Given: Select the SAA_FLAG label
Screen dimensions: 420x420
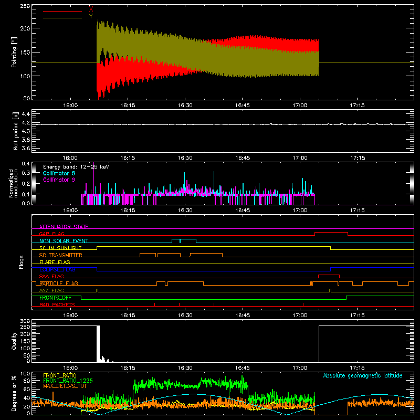Looking at the screenshot, I should pos(51,276).
